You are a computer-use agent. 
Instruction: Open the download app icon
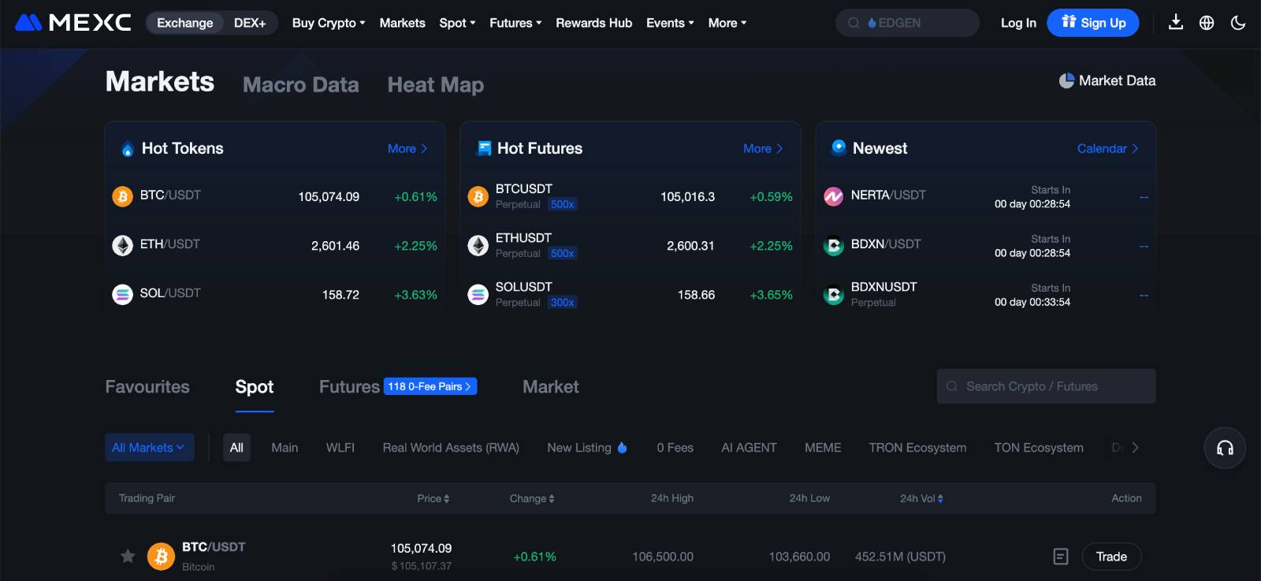[1175, 22]
